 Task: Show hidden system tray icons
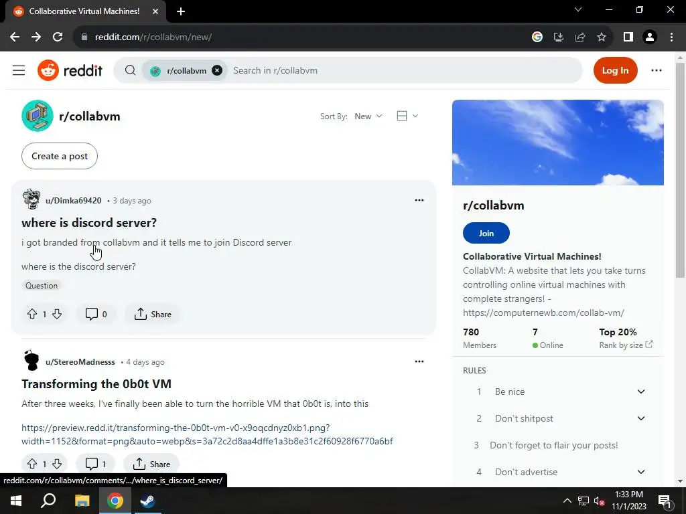567,501
